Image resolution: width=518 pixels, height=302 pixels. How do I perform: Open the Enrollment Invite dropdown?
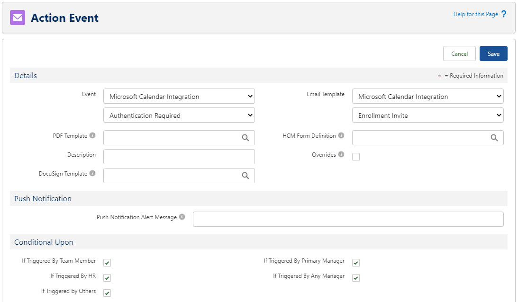pyautogui.click(x=427, y=115)
